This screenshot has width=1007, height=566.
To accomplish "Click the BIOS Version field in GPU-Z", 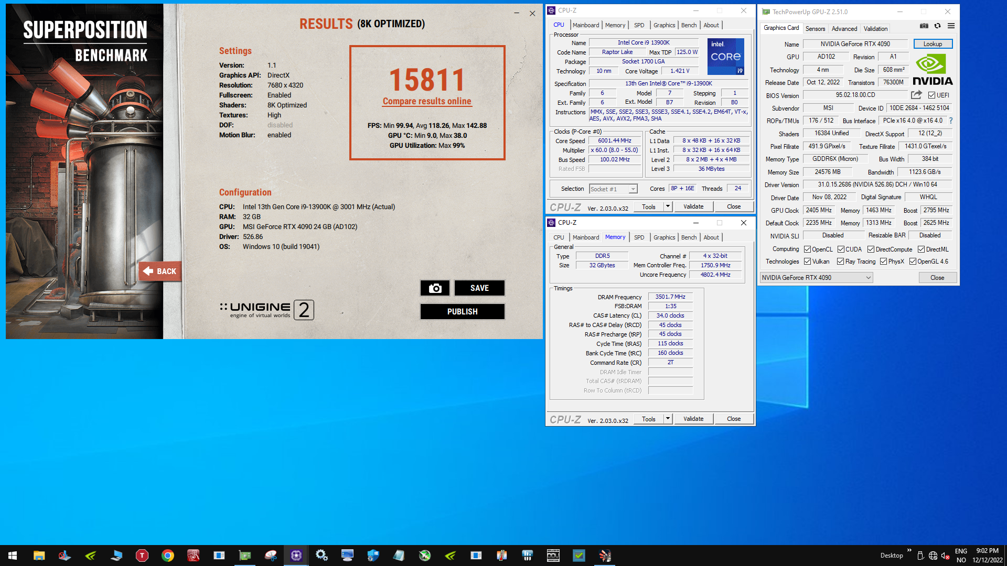I will 855,95.
